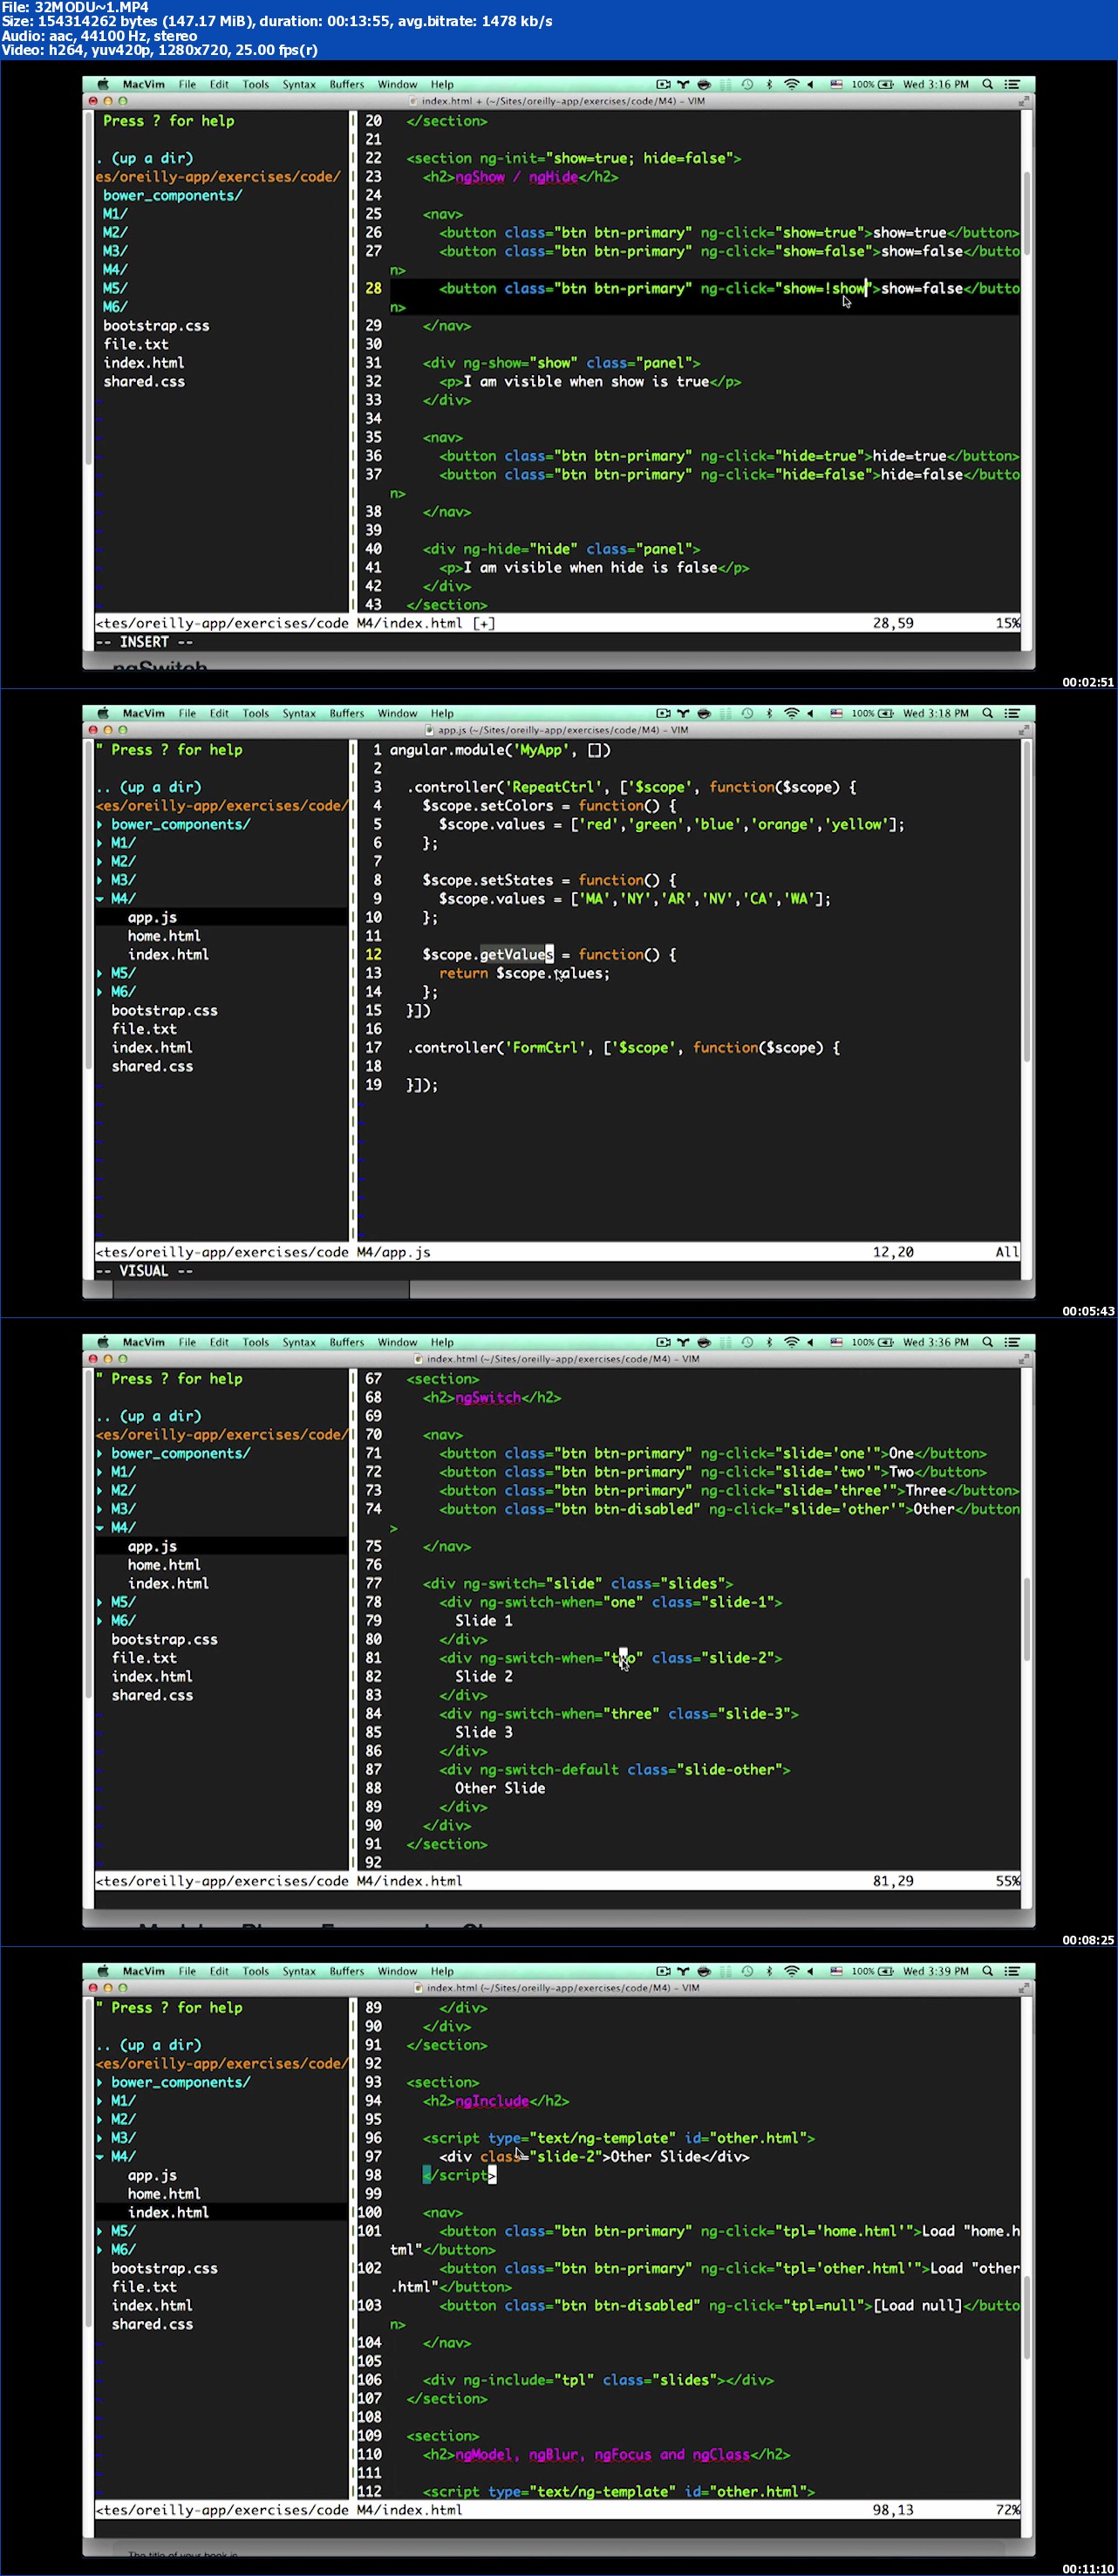The image size is (1118, 2576).
Task: Open Spotlight search in the 3:18 PM frame
Action: (x=987, y=714)
